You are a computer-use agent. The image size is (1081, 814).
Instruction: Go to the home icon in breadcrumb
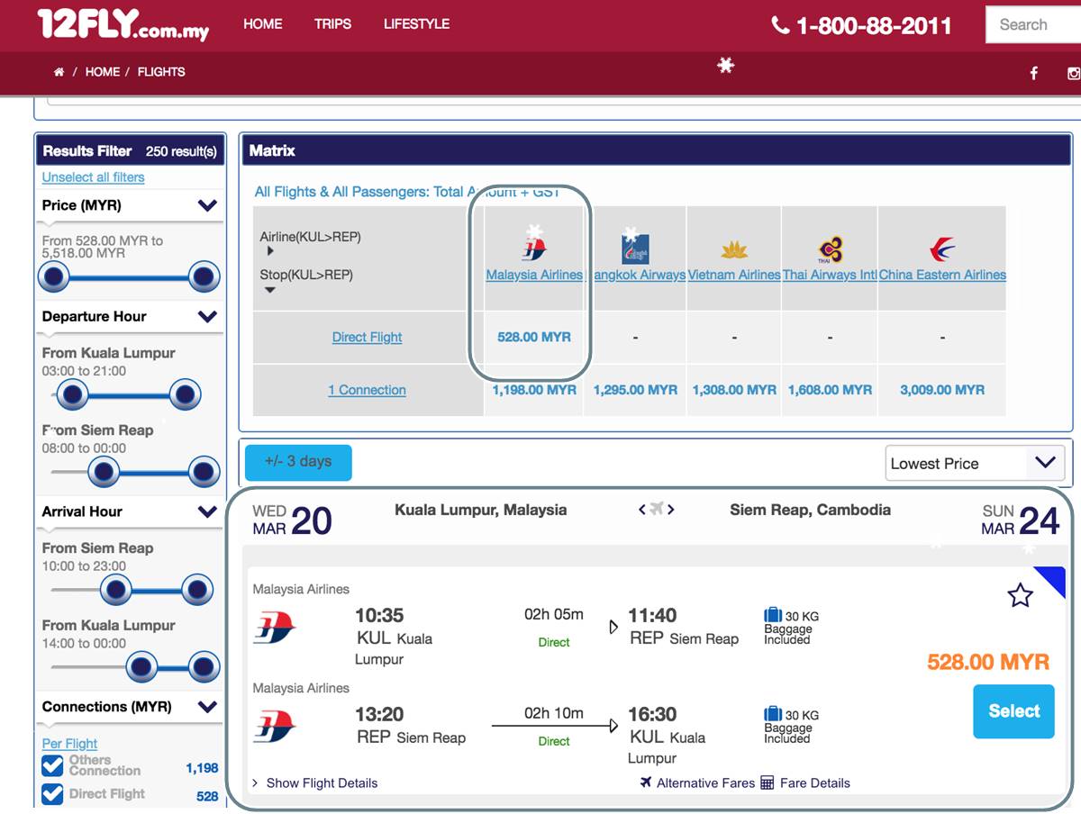59,72
